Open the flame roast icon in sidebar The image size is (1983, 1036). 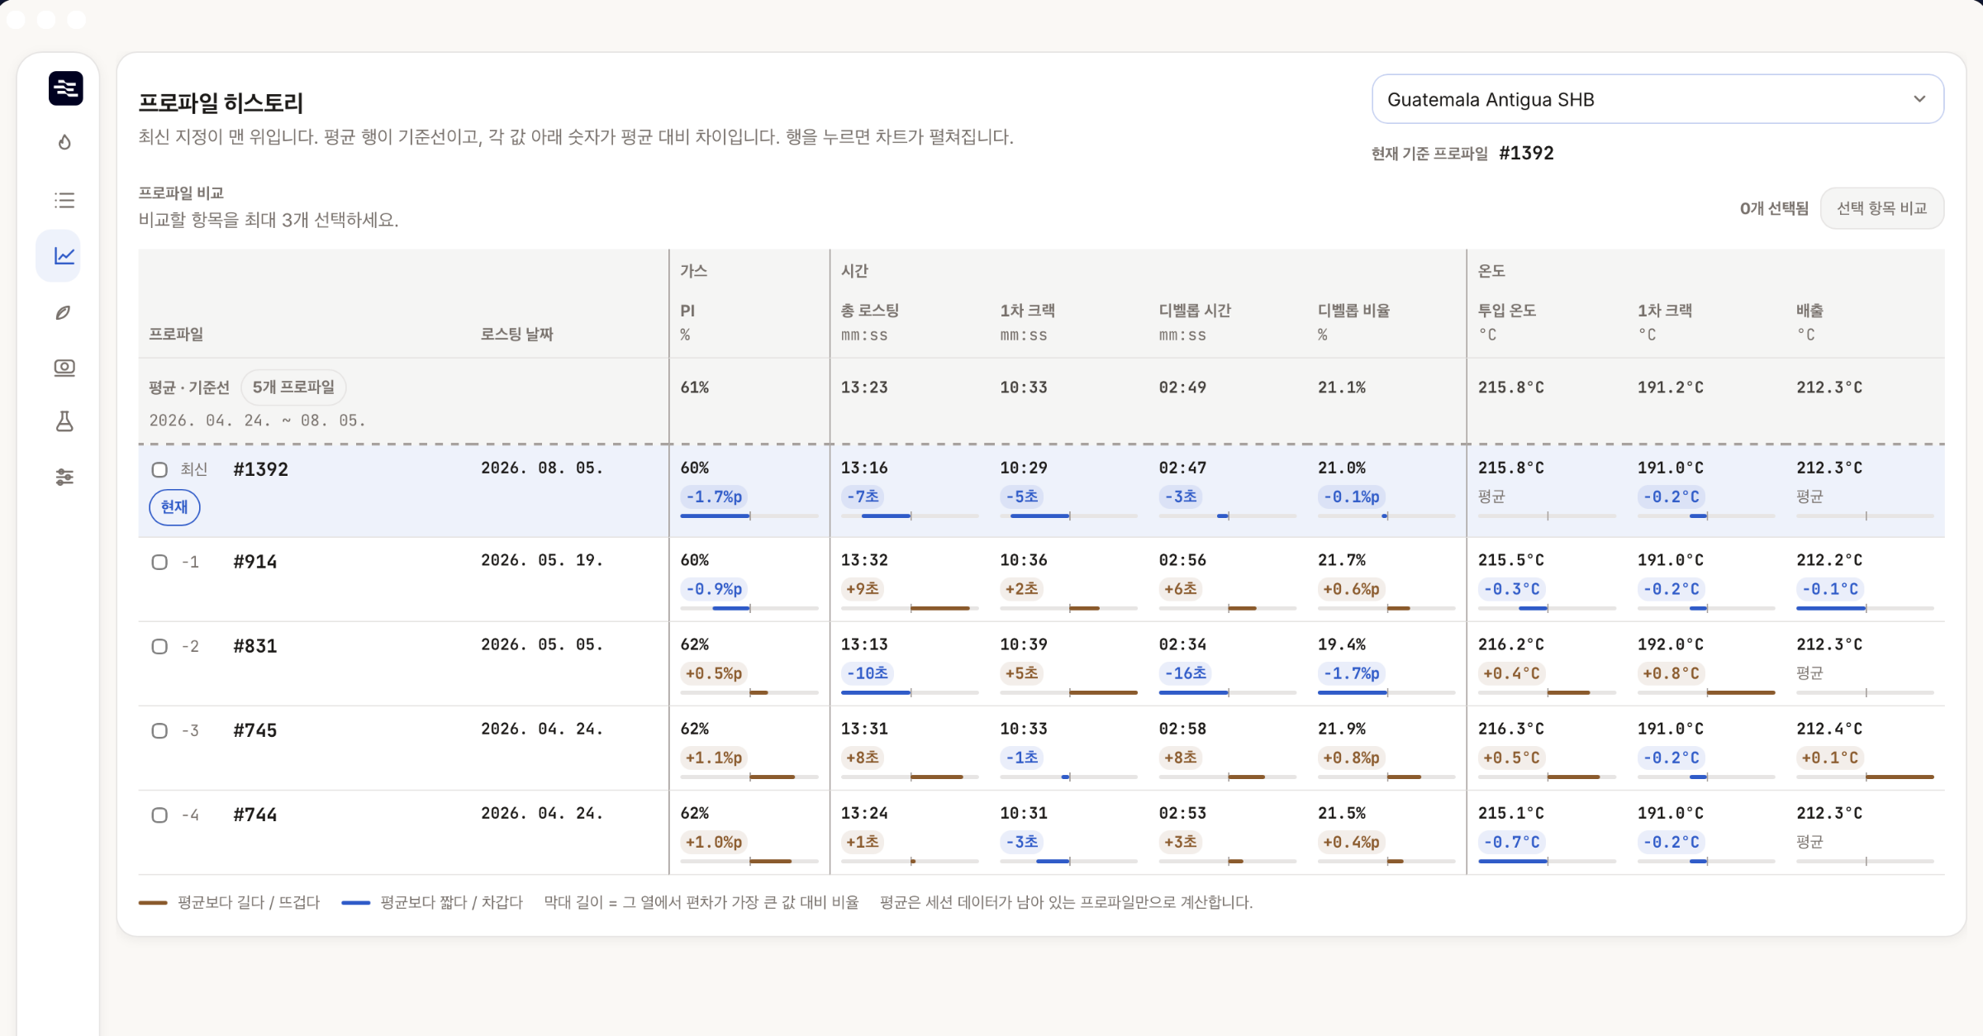64,143
